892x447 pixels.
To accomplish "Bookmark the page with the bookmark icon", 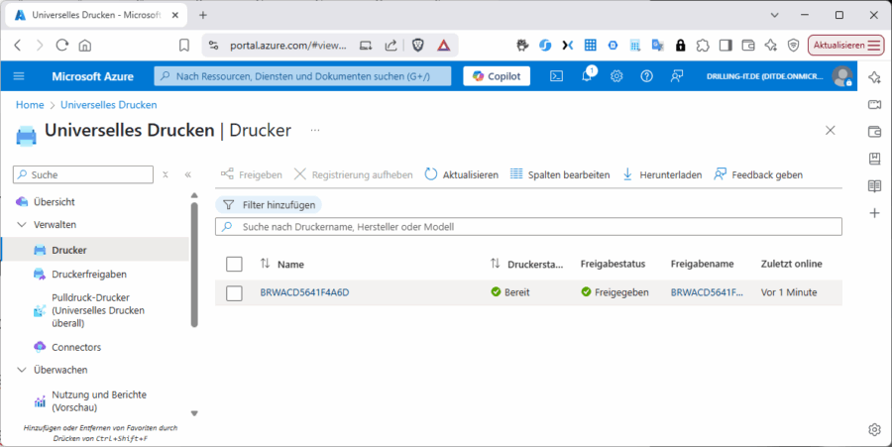I will coord(183,46).
